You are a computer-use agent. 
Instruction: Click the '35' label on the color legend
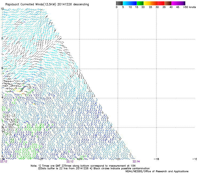[x=164, y=7]
